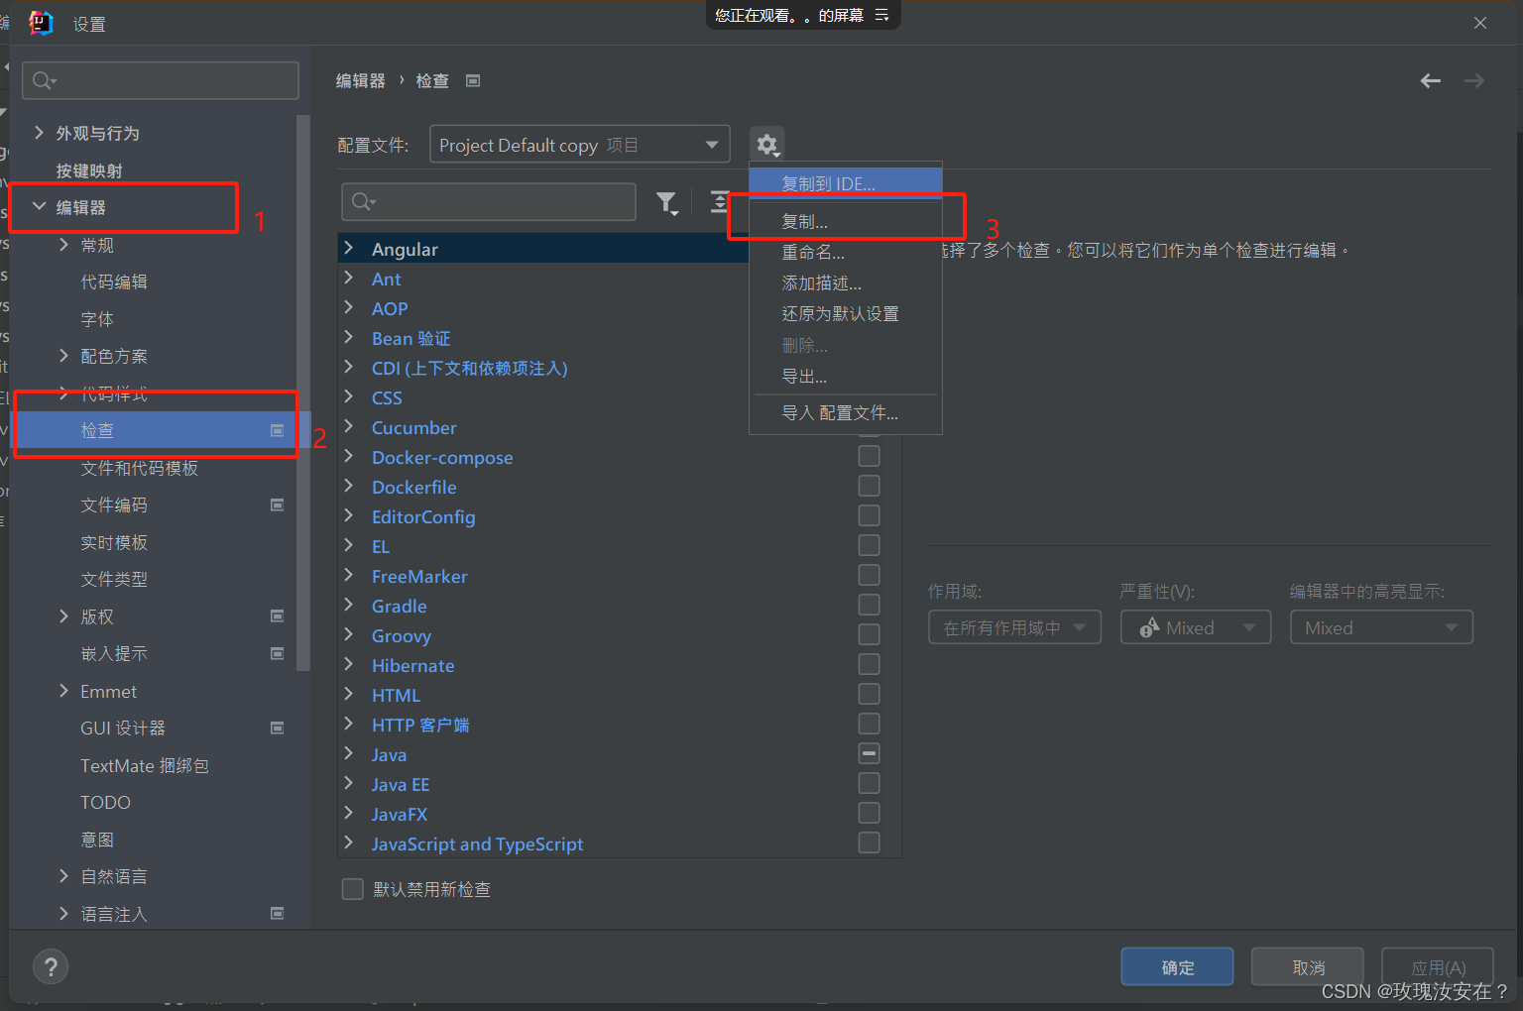
Task: Click the settings search input field
Action: pos(161,80)
